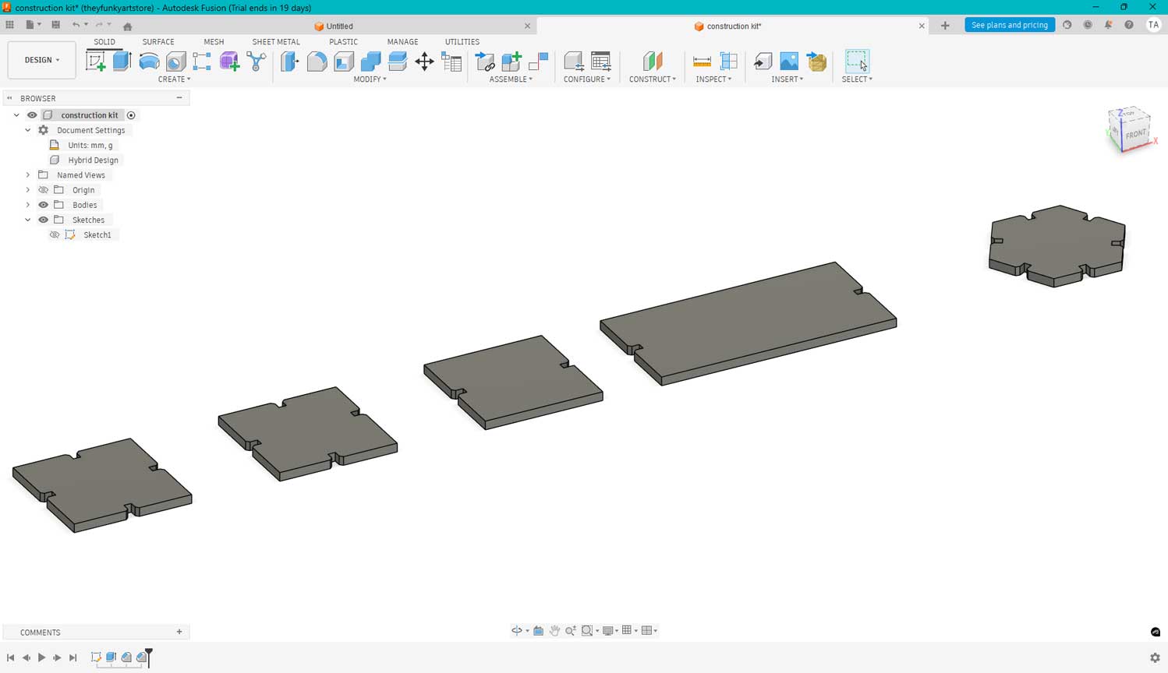Screen dimensions: 1168x673
Task: Hide the Sketches folder
Action: coord(44,220)
